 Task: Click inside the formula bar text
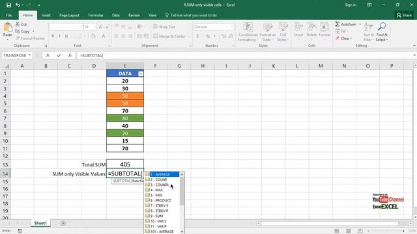coord(91,55)
